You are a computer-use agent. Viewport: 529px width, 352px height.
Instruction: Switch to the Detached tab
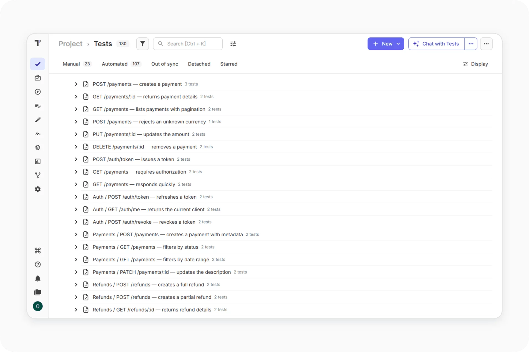199,64
